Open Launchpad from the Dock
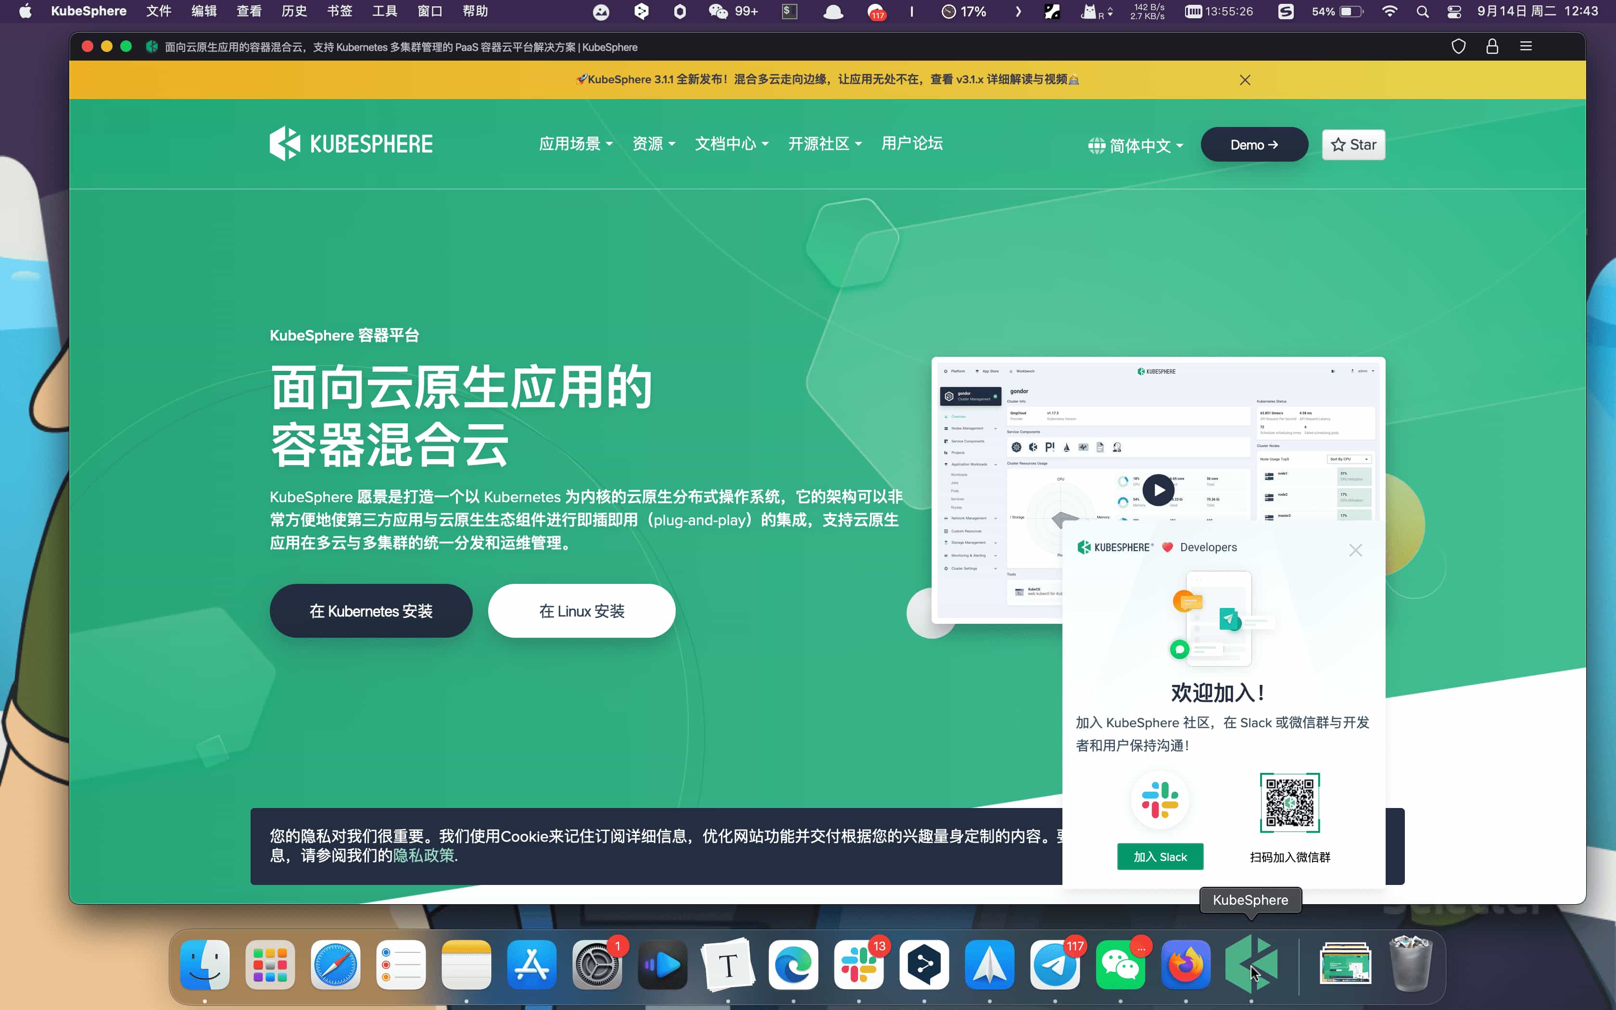 (x=270, y=965)
